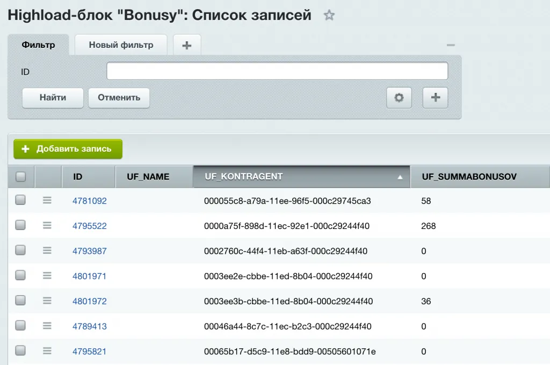The image size is (550, 365).
Task: Click bonus sum value 58
Action: [426, 201]
